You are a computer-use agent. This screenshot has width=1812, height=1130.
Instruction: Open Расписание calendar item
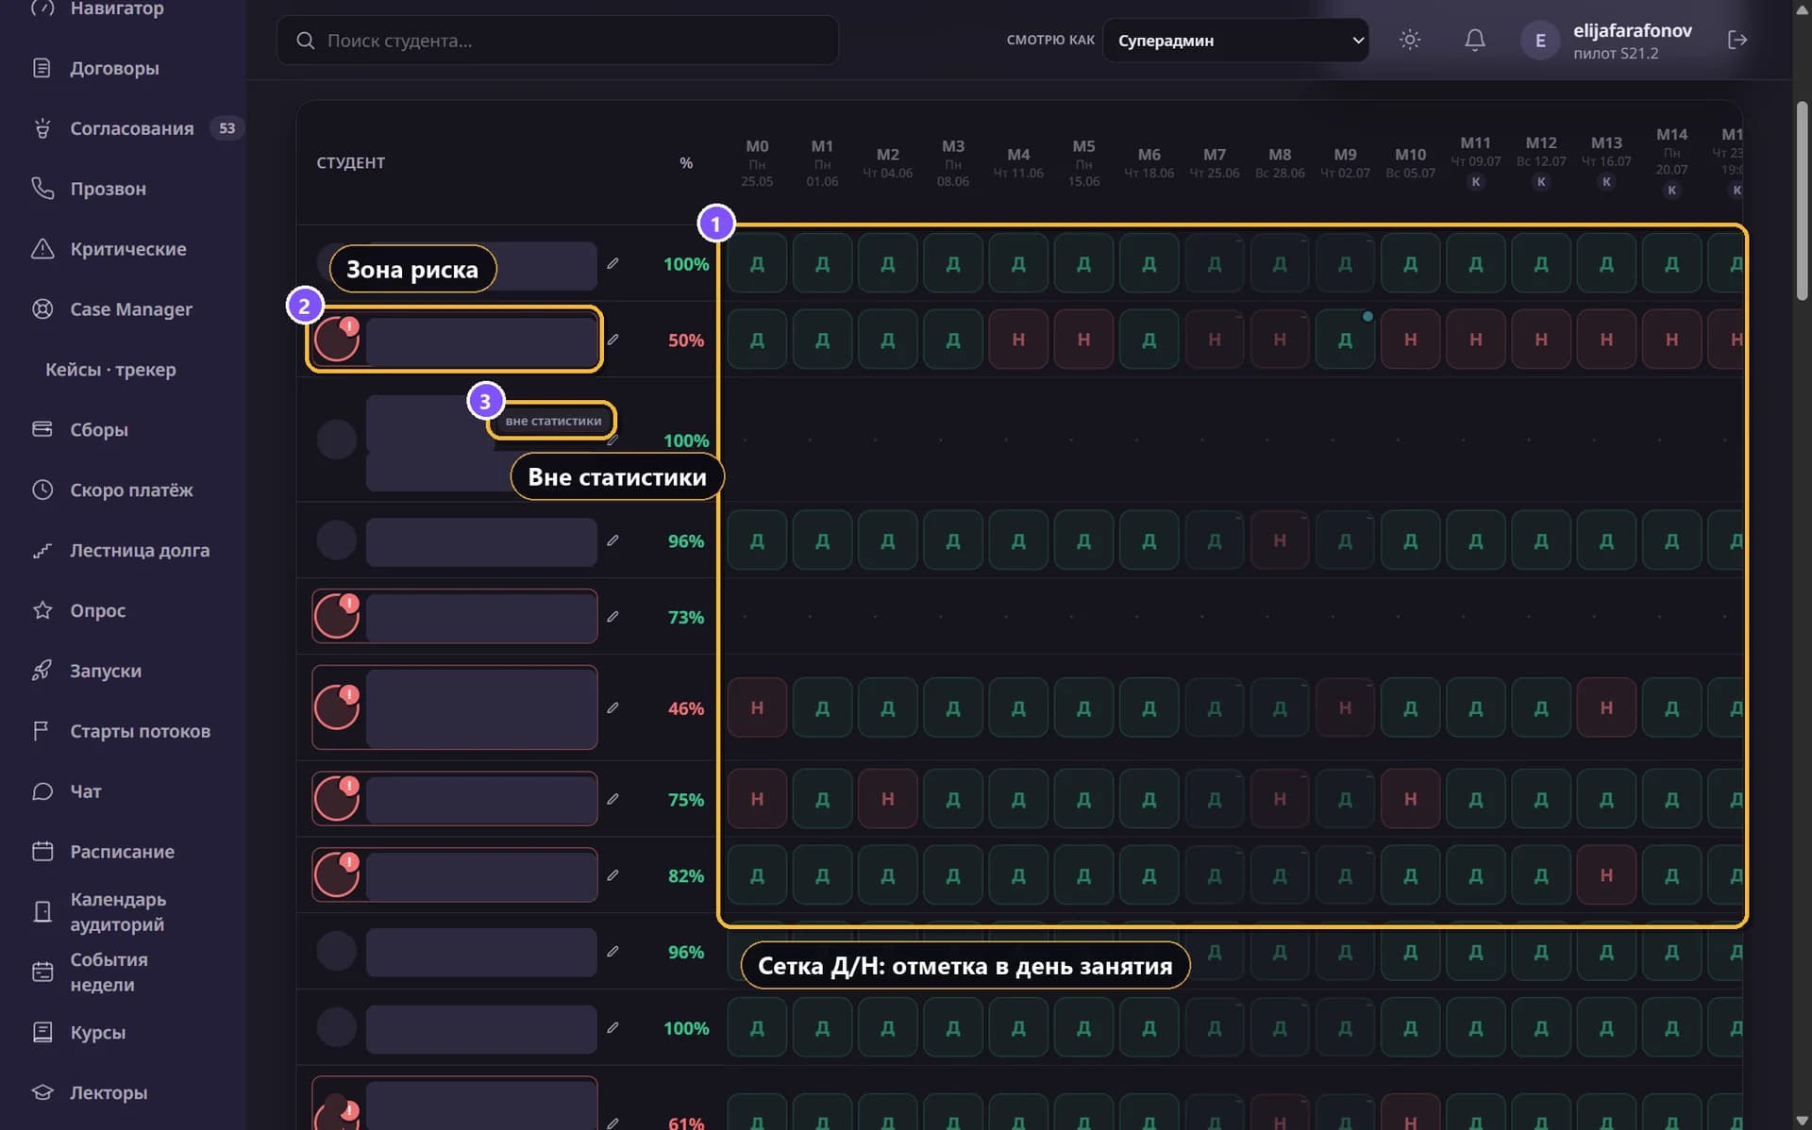click(x=123, y=852)
